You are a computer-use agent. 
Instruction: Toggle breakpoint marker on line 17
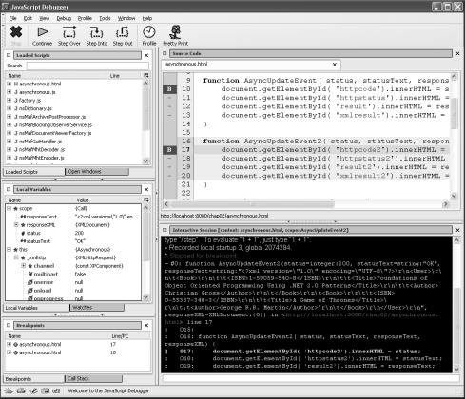[x=169, y=150]
